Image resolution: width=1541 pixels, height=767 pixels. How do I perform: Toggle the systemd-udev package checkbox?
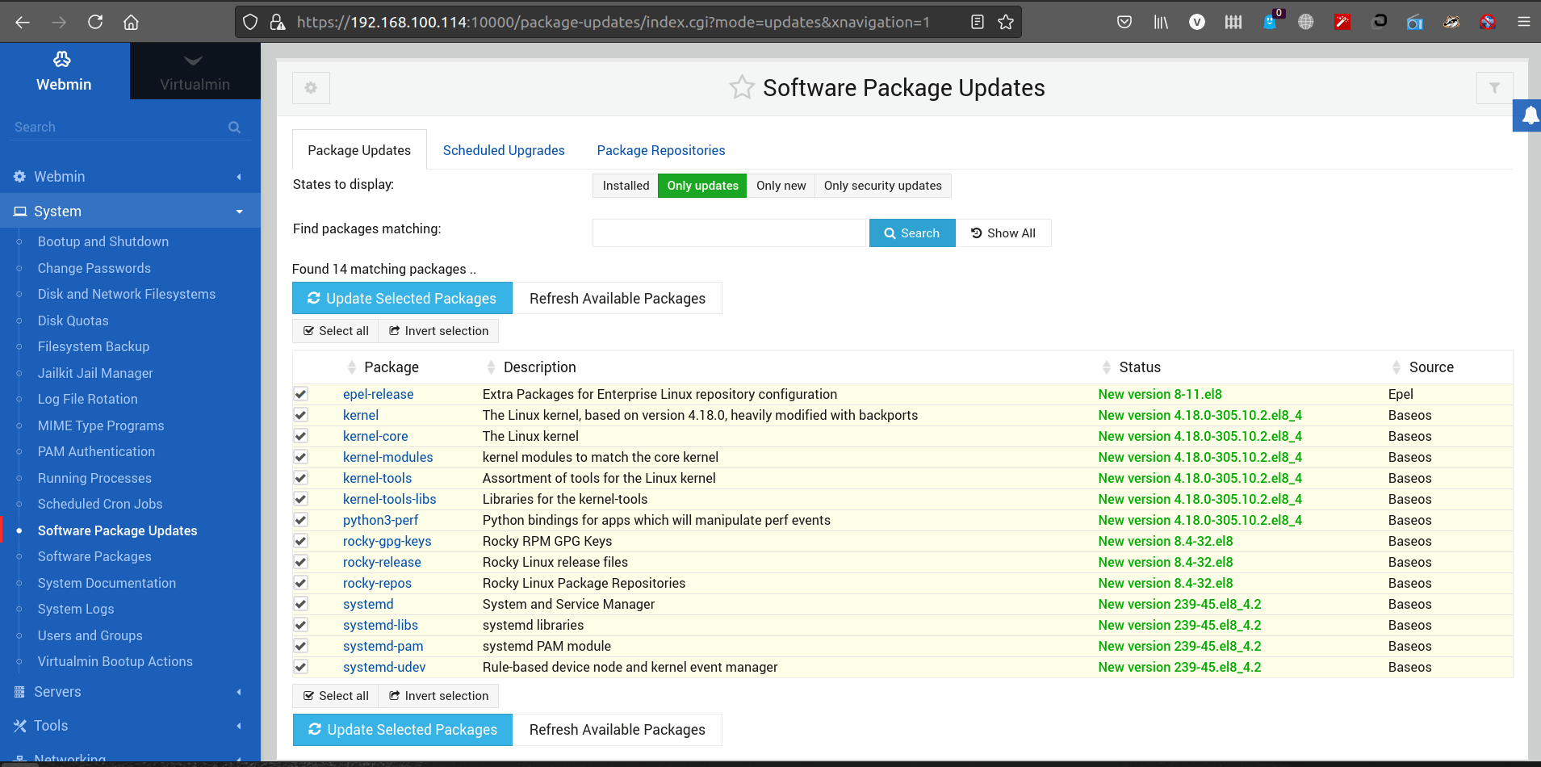click(x=301, y=667)
